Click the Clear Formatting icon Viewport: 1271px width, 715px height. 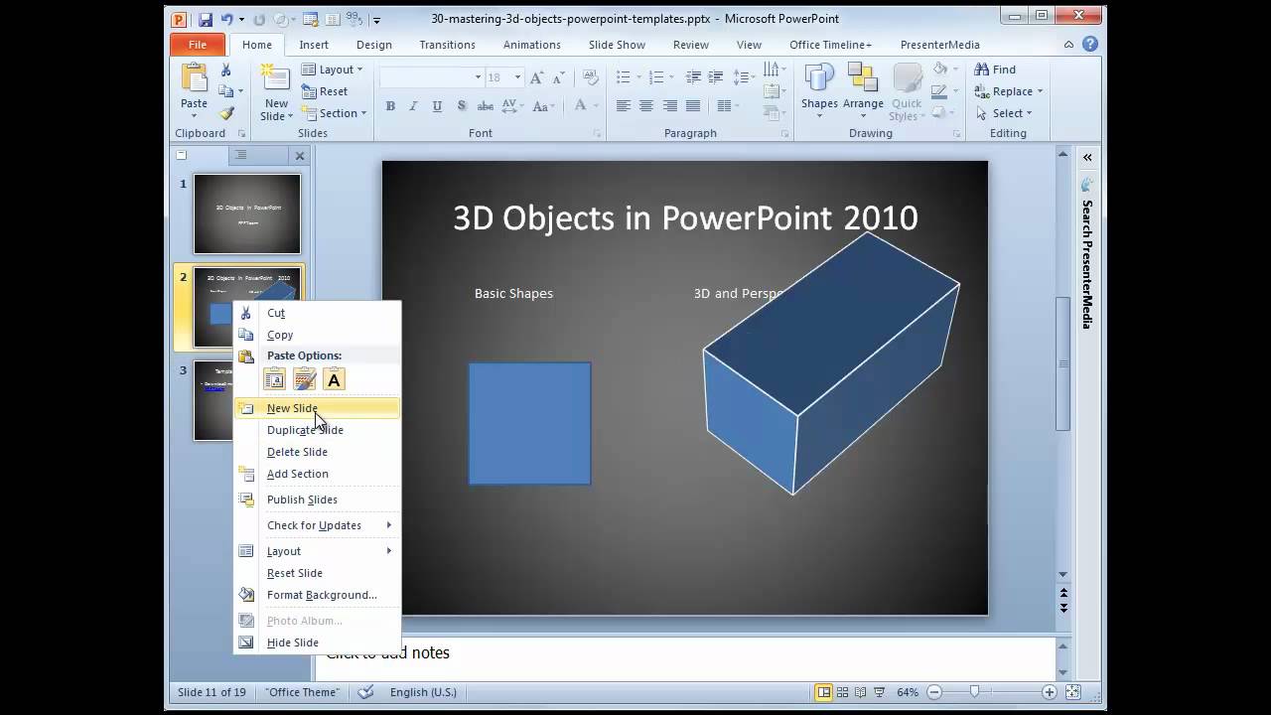(x=590, y=77)
